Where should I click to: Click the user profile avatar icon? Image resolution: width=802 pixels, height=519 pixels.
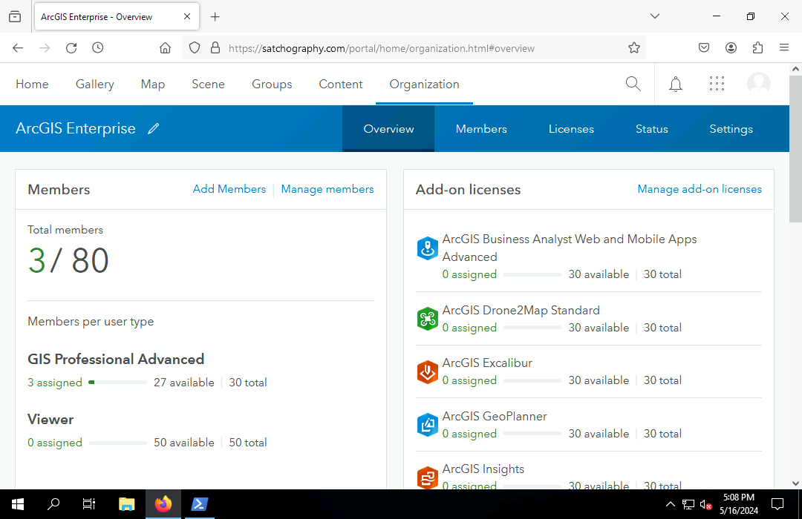tap(758, 84)
